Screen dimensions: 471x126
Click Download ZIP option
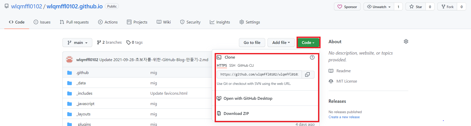(x=236, y=114)
